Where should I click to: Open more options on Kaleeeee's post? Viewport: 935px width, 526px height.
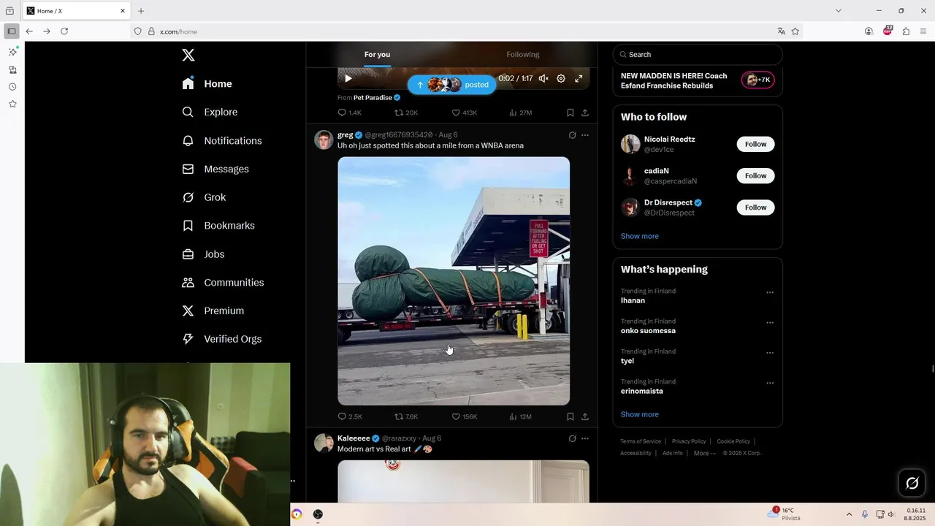585,439
